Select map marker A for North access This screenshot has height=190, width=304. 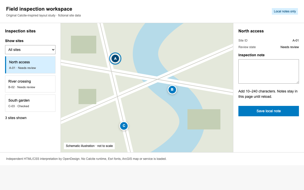(115, 59)
